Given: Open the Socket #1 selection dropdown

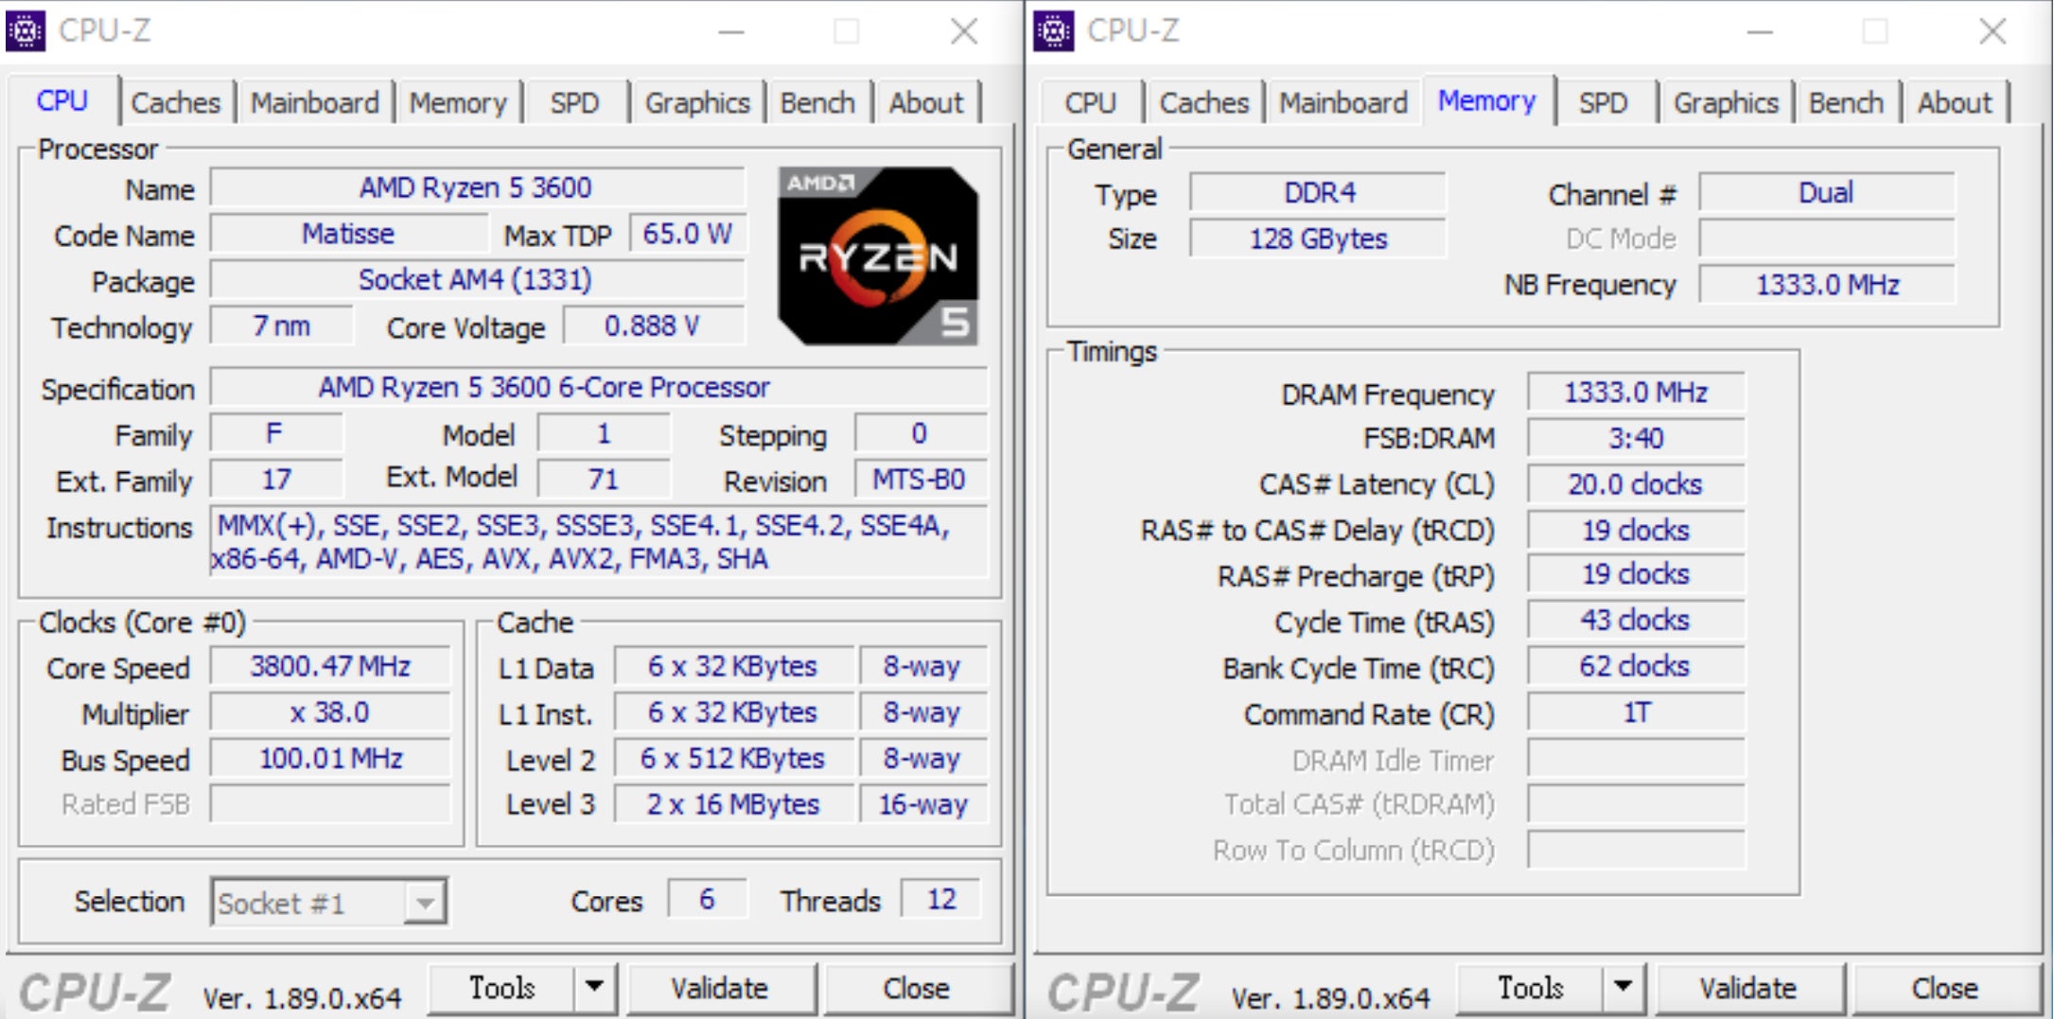Looking at the screenshot, I should pyautogui.click(x=424, y=902).
